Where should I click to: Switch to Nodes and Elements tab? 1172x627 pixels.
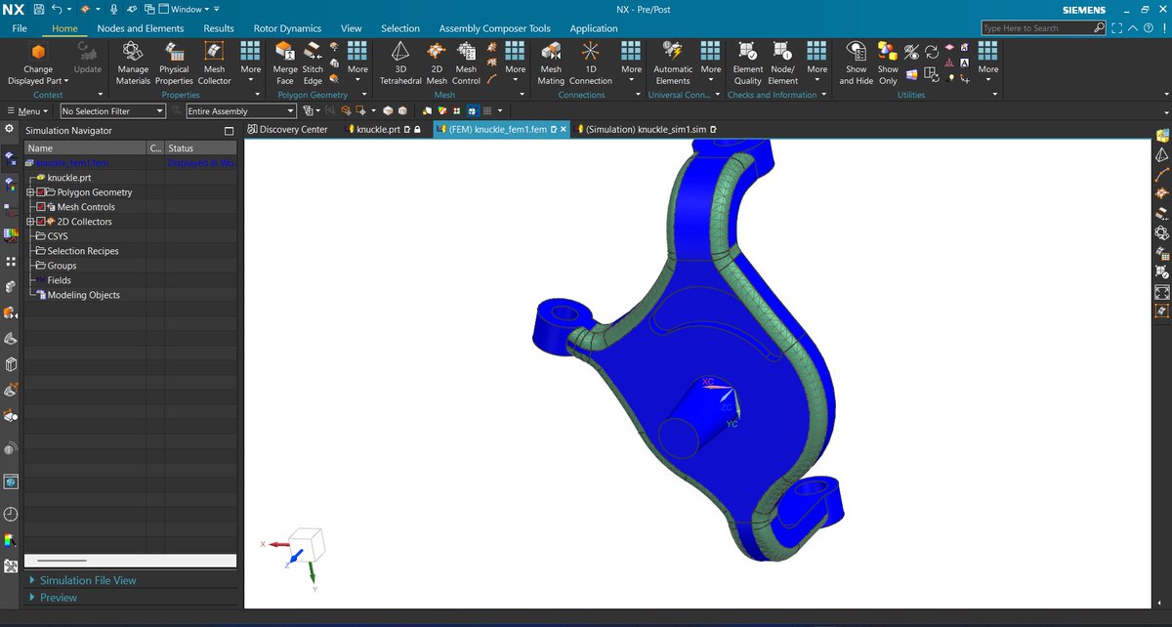(x=141, y=28)
